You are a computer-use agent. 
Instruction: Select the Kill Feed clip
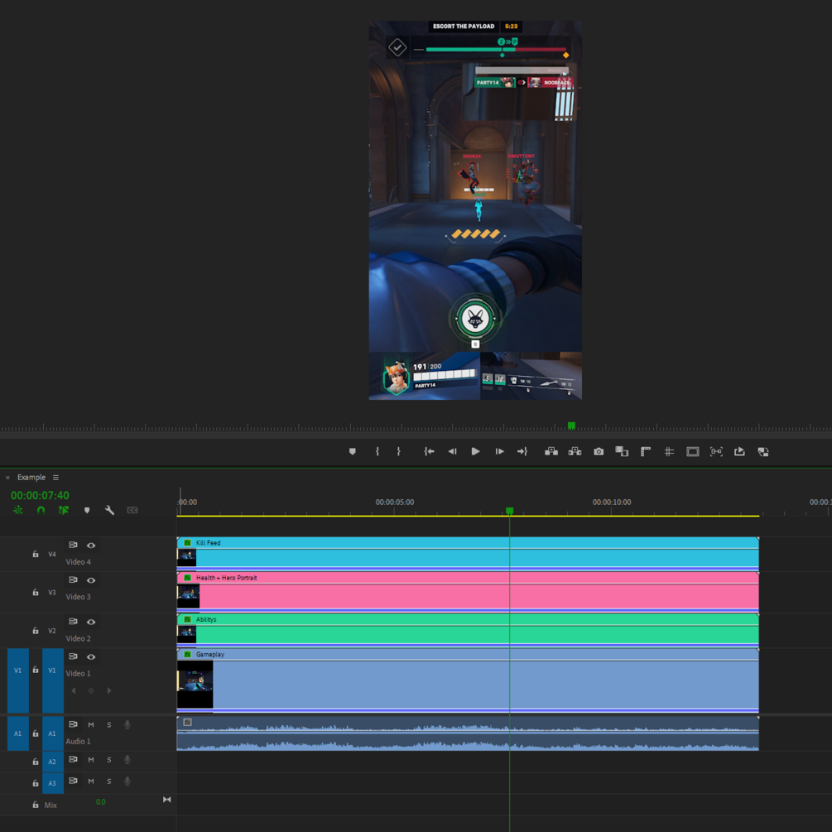468,554
